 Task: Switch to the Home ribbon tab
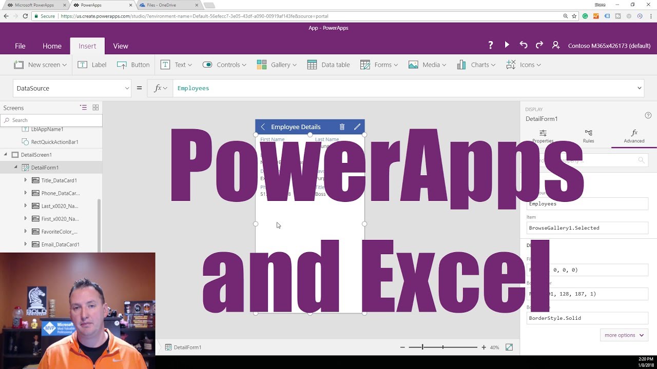click(52, 46)
